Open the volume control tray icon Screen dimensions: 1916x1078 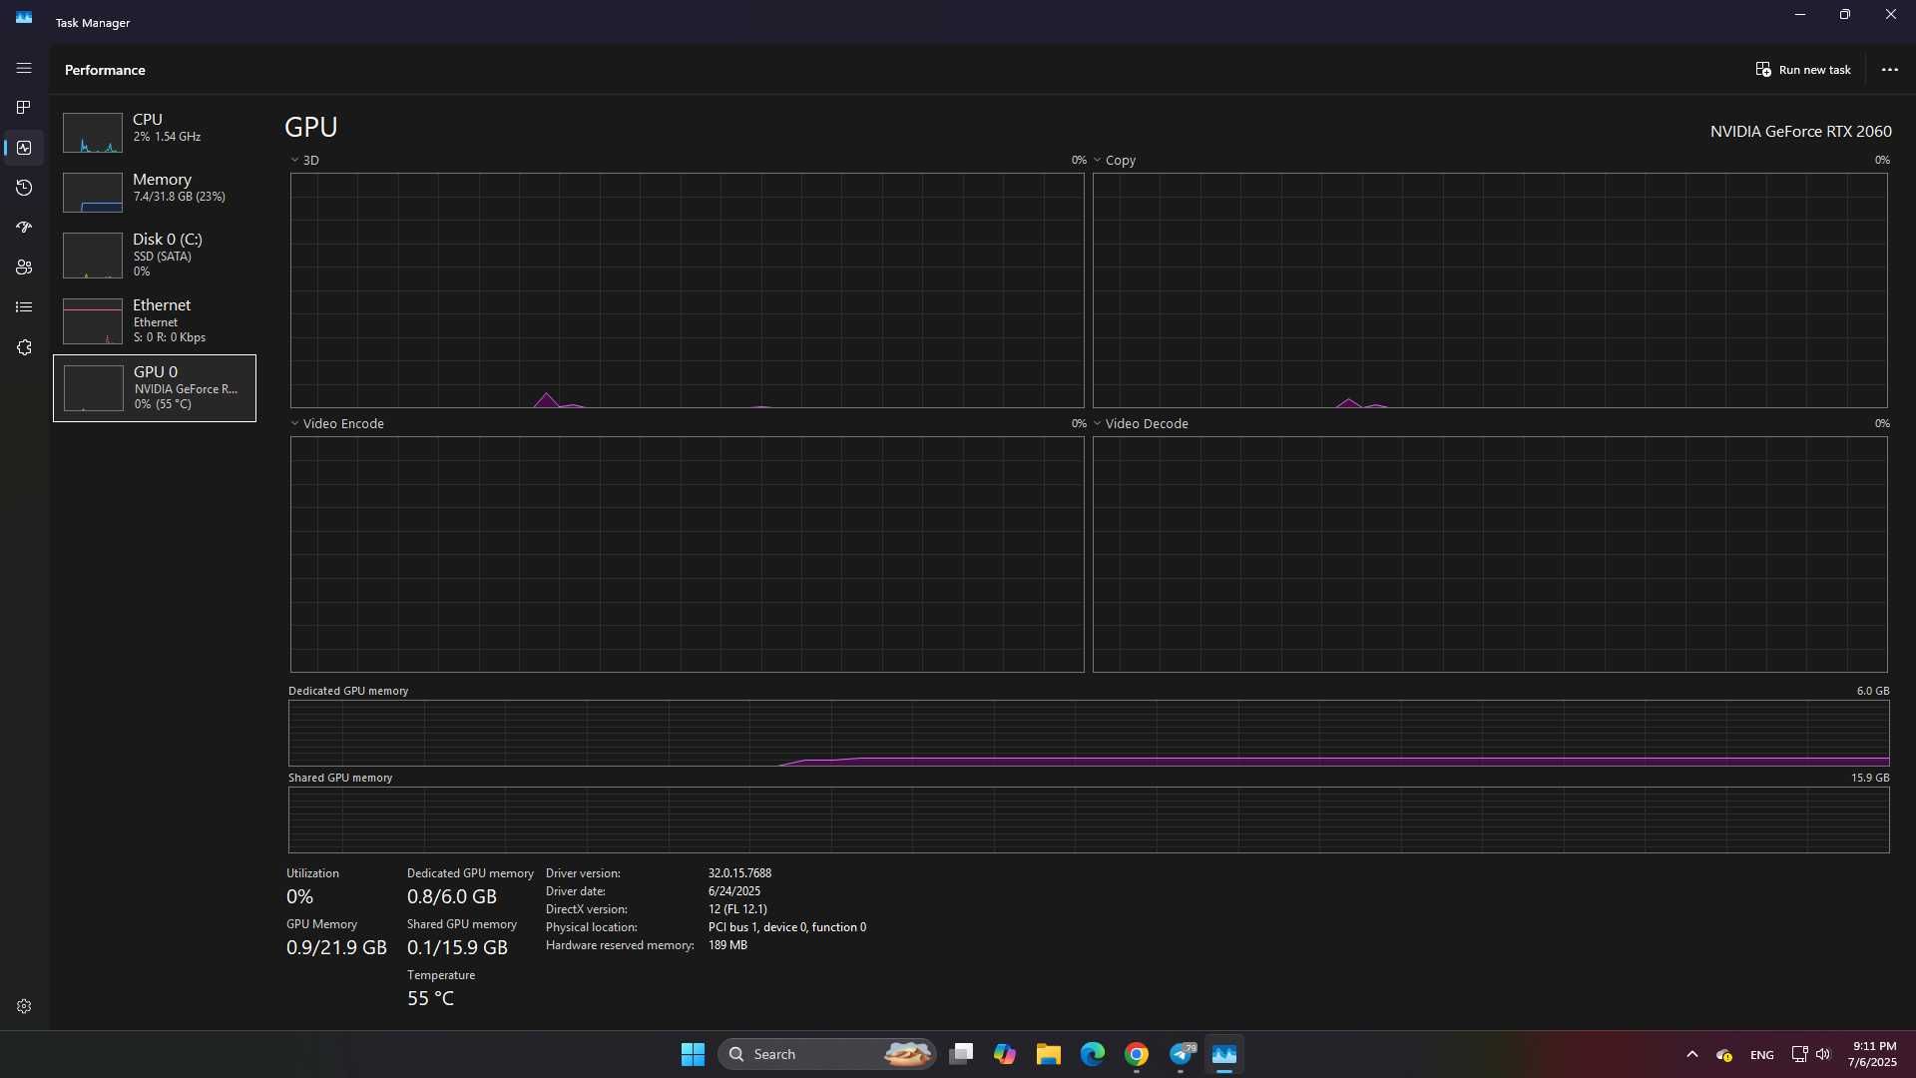1823,1054
